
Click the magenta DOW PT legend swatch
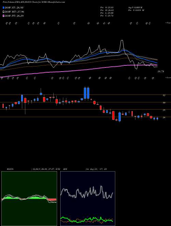coord(4,16)
